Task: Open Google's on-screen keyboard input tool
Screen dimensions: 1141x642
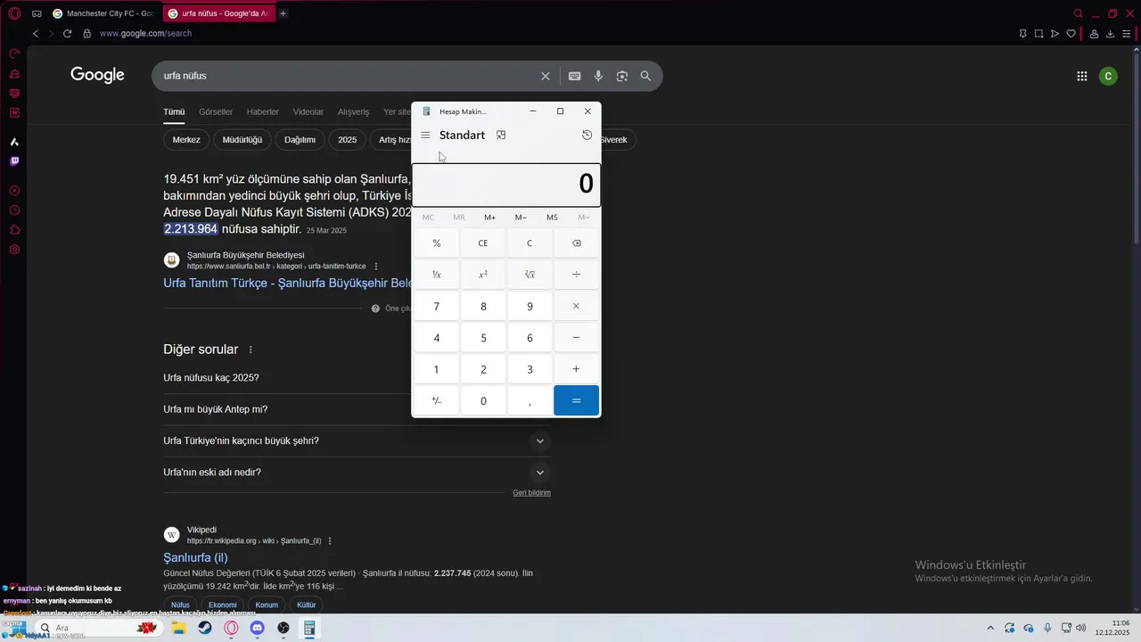Action: point(575,77)
